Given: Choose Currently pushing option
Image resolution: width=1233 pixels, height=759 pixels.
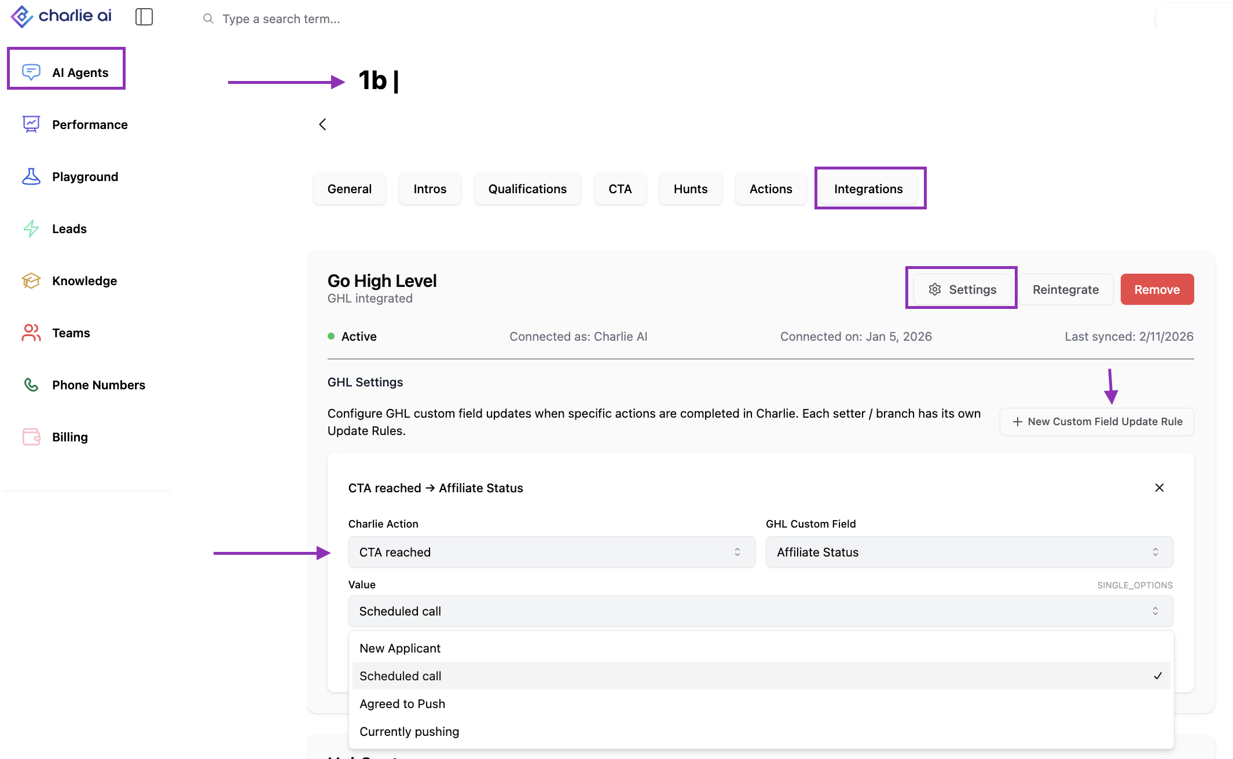Looking at the screenshot, I should 761,731.
